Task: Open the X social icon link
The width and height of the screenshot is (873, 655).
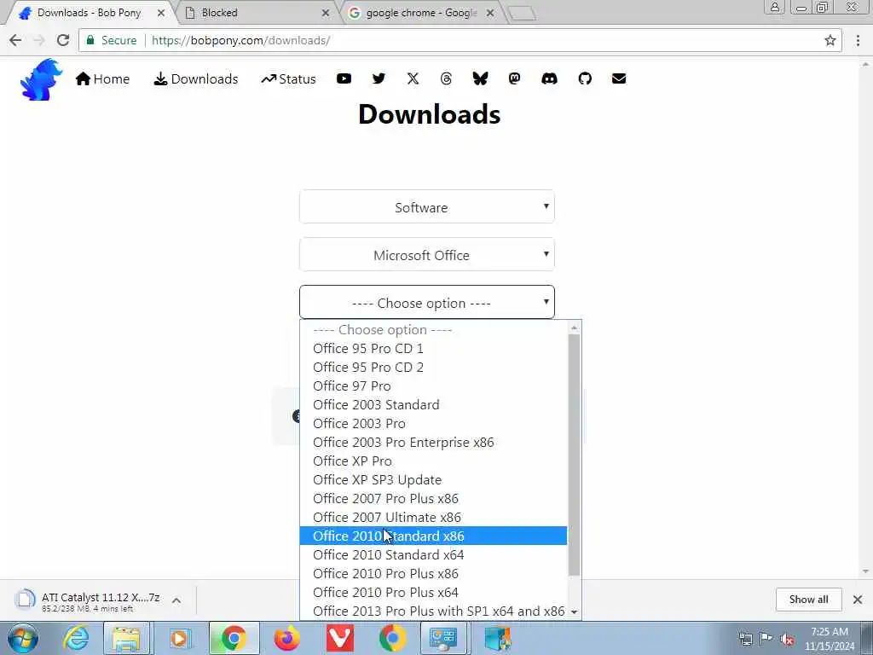Action: pos(413,78)
